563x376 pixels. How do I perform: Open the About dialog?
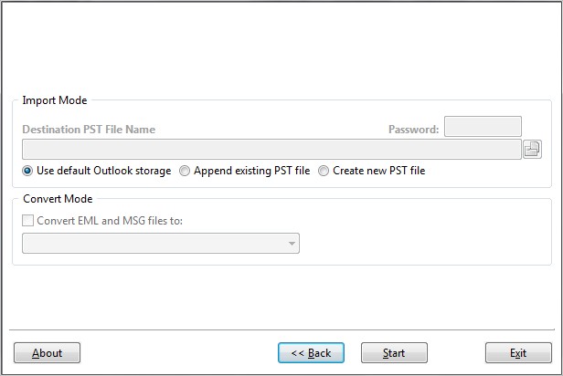pyautogui.click(x=47, y=352)
